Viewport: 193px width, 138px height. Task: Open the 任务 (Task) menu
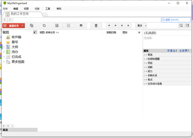37,9
